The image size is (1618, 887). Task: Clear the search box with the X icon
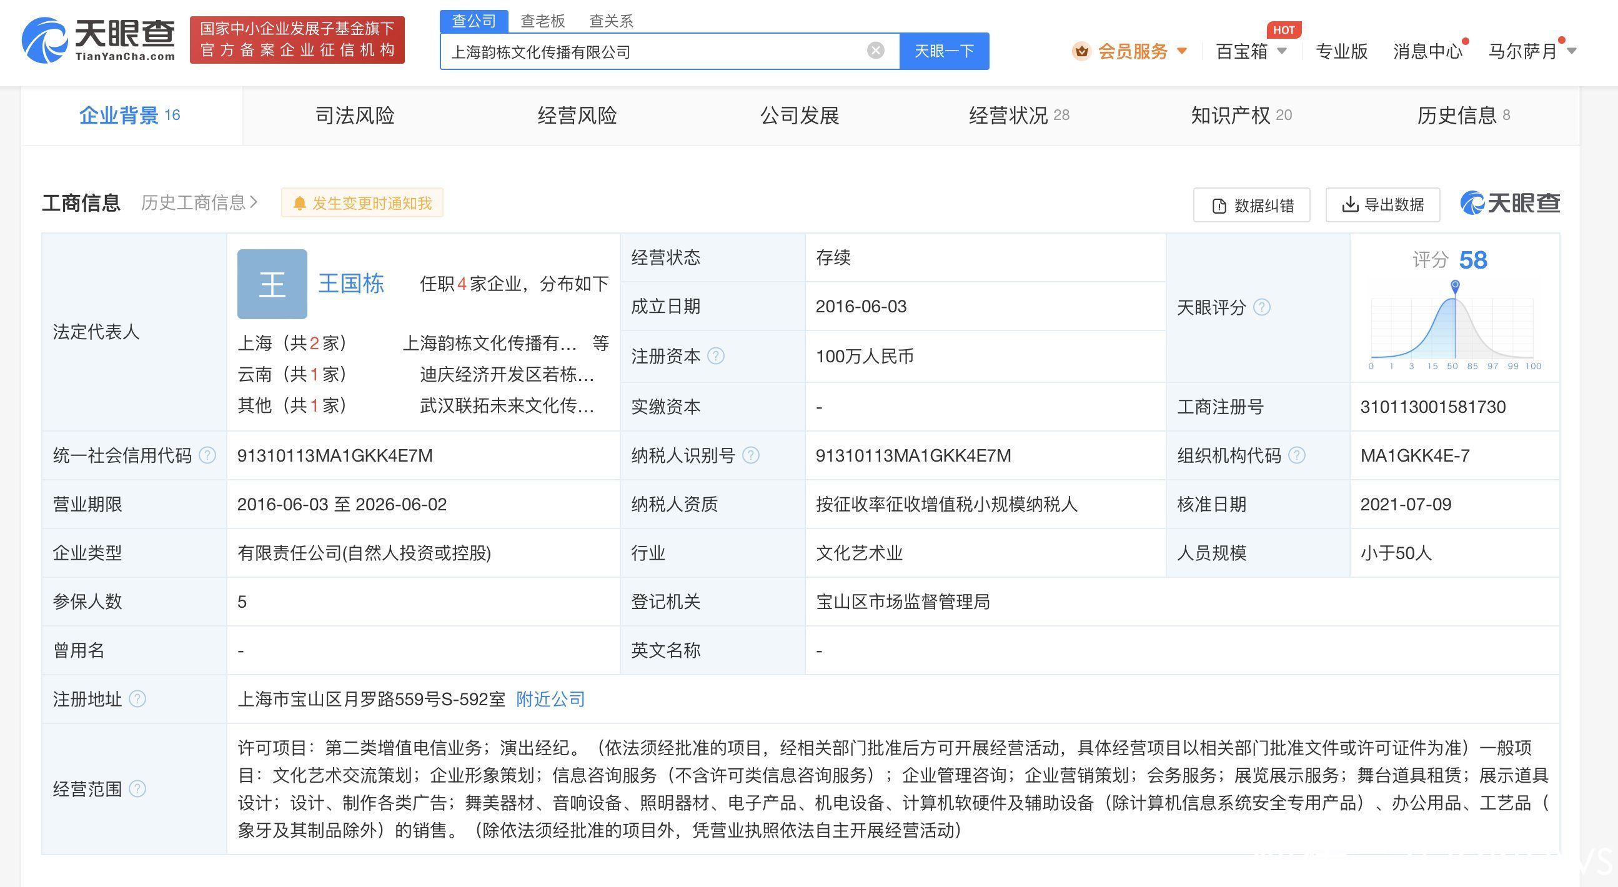click(x=876, y=50)
